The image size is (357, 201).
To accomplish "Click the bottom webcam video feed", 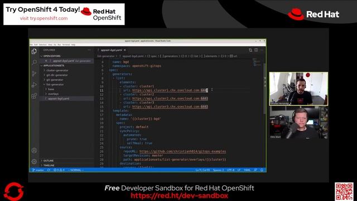I will 299,122.
